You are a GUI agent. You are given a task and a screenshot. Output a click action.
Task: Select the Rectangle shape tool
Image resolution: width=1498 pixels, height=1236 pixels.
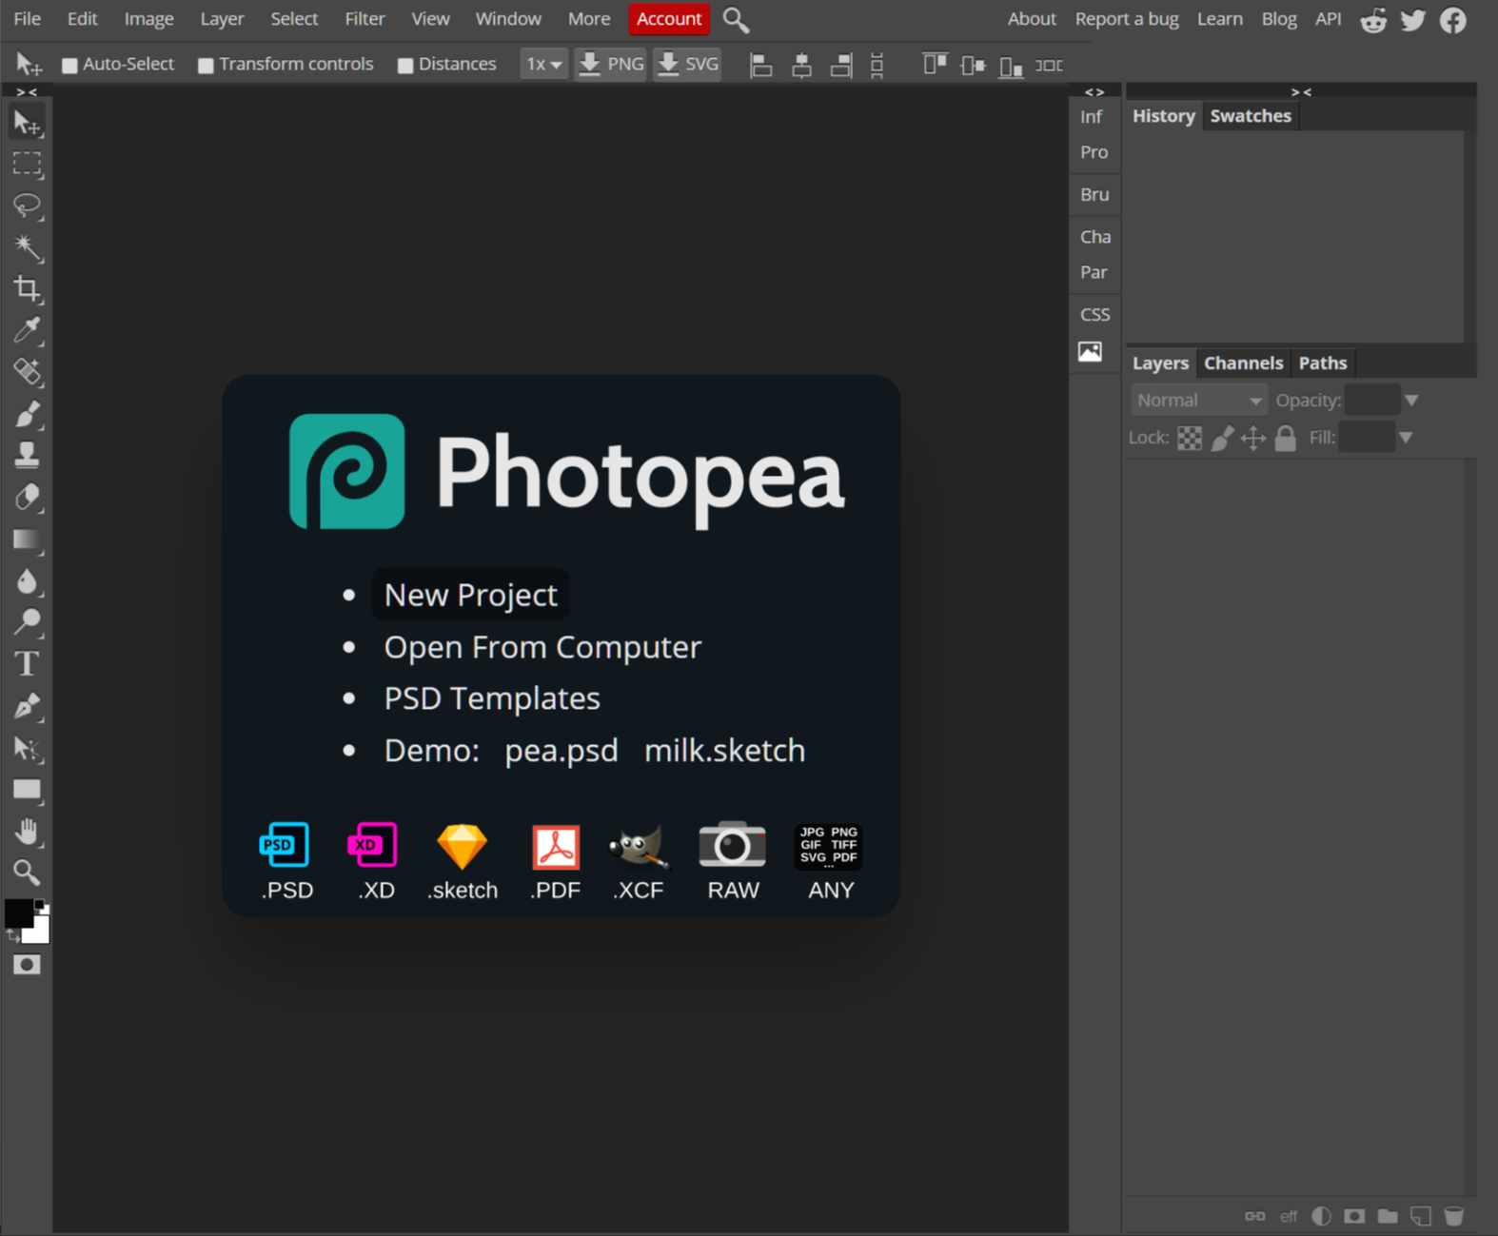[x=27, y=790]
